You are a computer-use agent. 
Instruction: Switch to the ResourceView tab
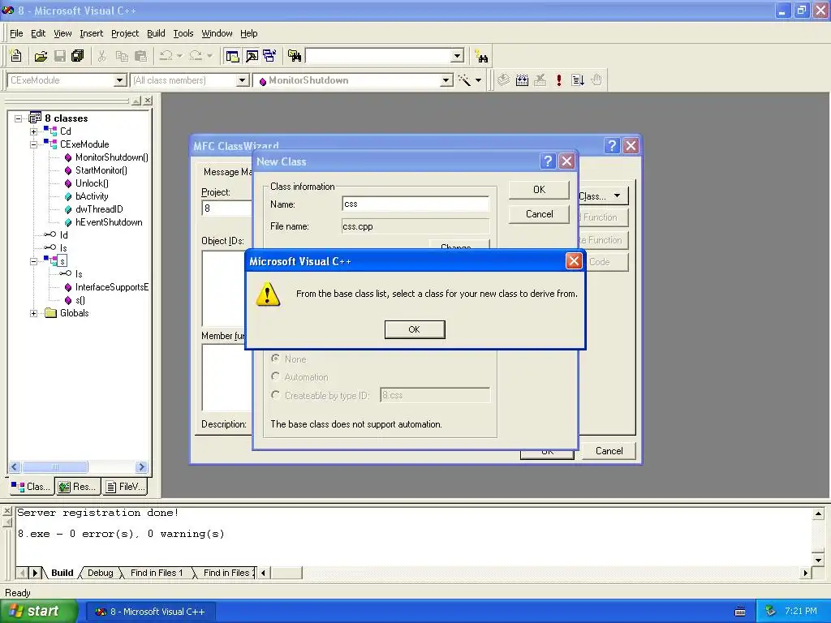click(77, 487)
